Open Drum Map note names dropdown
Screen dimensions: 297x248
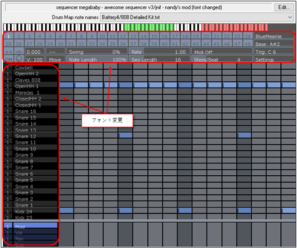pyautogui.click(x=197, y=17)
